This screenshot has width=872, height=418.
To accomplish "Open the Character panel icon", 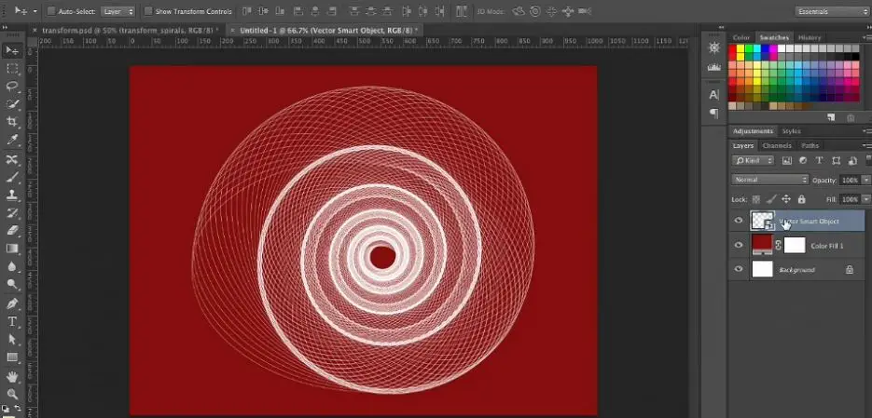I will tap(713, 95).
